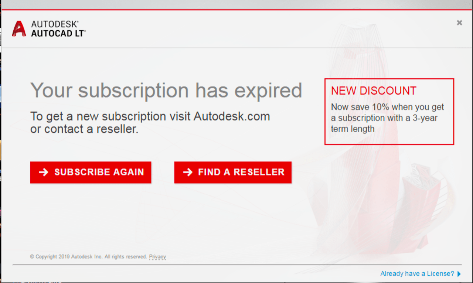Close the subscription expired dialog
This screenshot has width=473, height=283.
459,23
